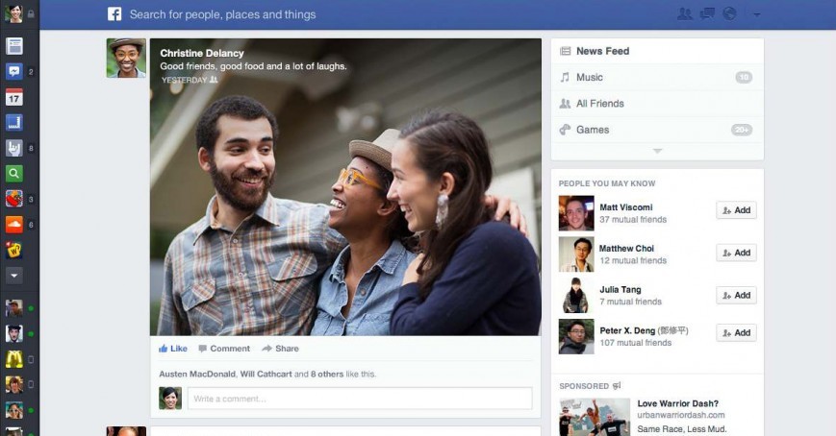Viewport: 836px width, 436px height.
Task: Like Christine Delancy's photo post
Action: [173, 349]
